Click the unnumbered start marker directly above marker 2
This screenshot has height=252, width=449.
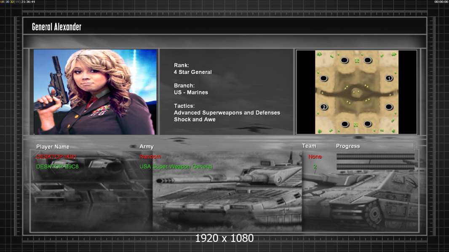click(x=324, y=78)
